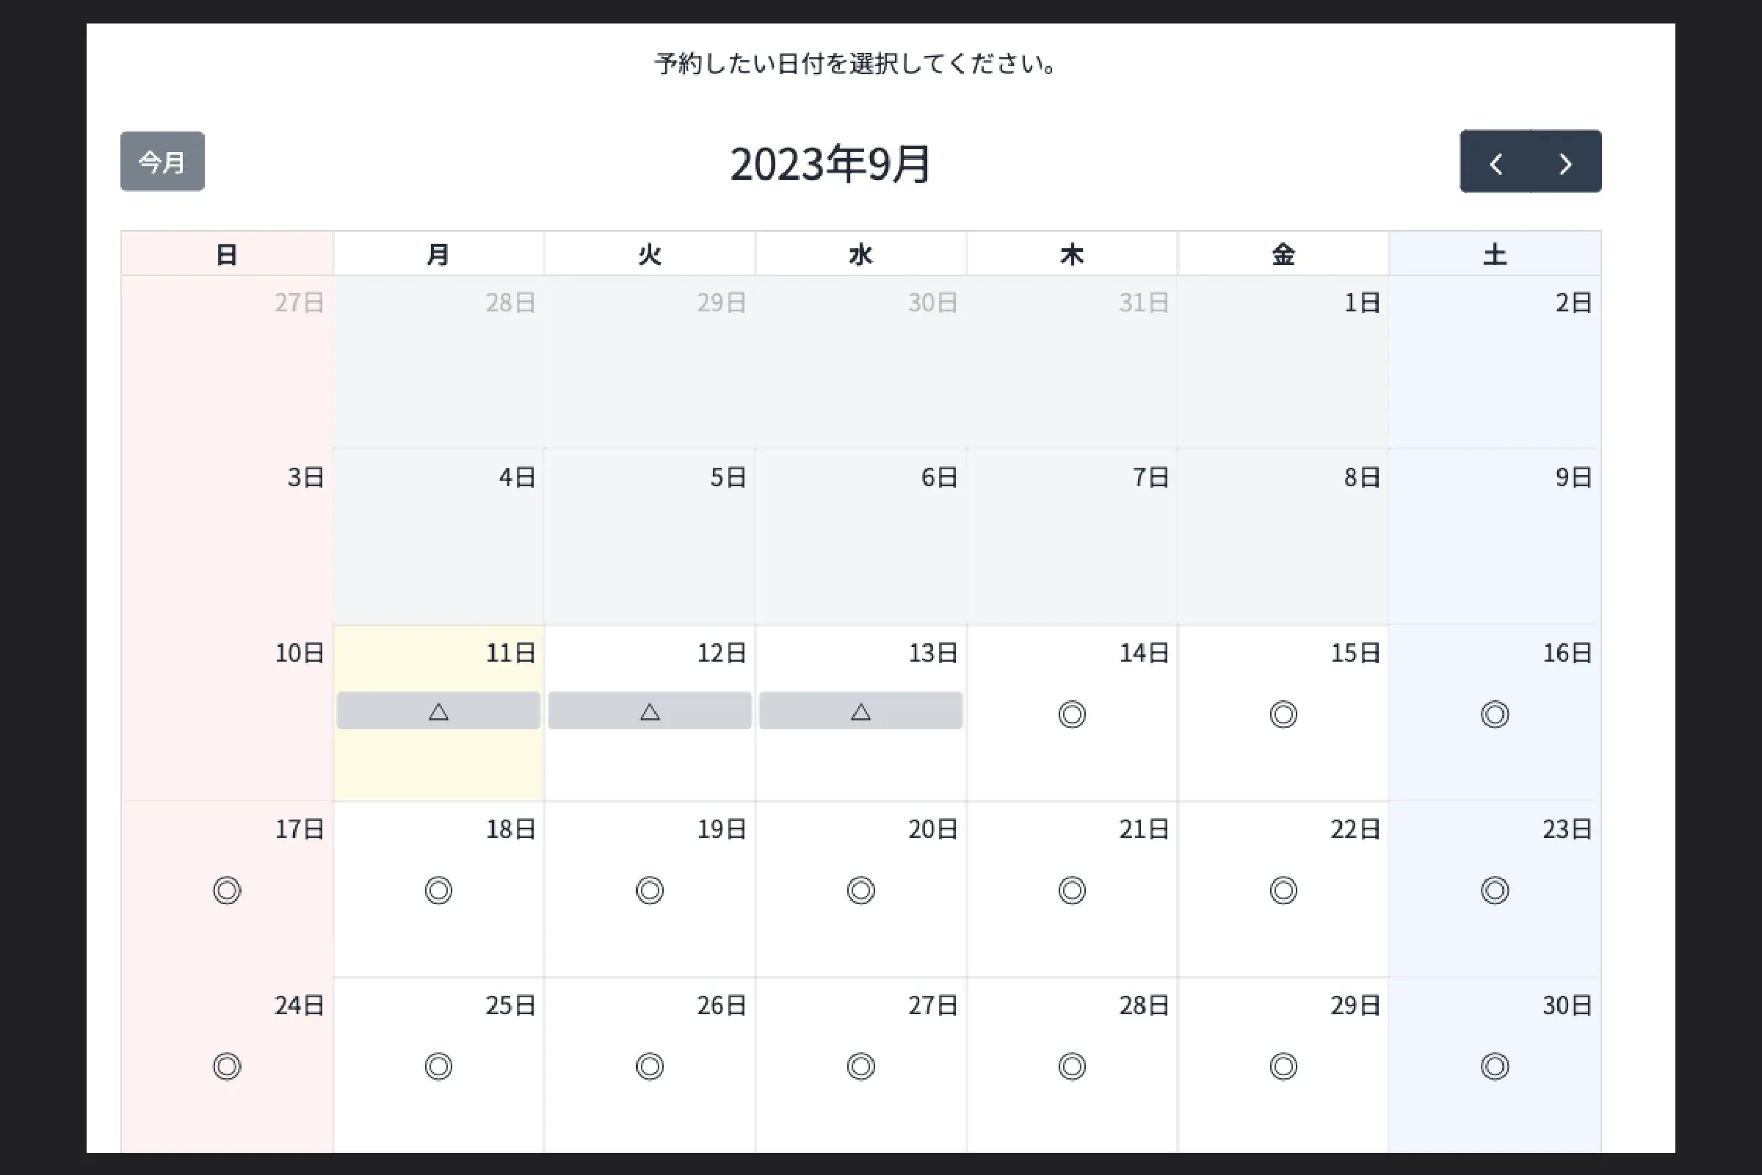The image size is (1762, 1175).
Task: Click the ◎ availability icon on September 30
Action: click(x=1495, y=1066)
